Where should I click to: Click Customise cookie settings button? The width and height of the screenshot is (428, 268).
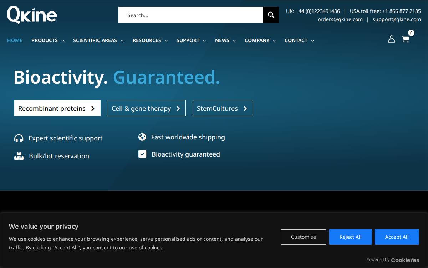coord(304,237)
